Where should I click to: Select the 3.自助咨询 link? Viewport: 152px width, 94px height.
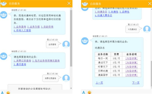[x=47, y=27]
